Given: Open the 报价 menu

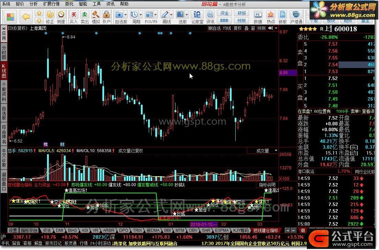Looking at the screenshot, I should coord(20,4).
